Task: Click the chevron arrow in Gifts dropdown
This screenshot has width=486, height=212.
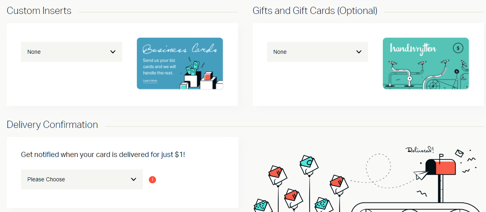Action: point(359,52)
